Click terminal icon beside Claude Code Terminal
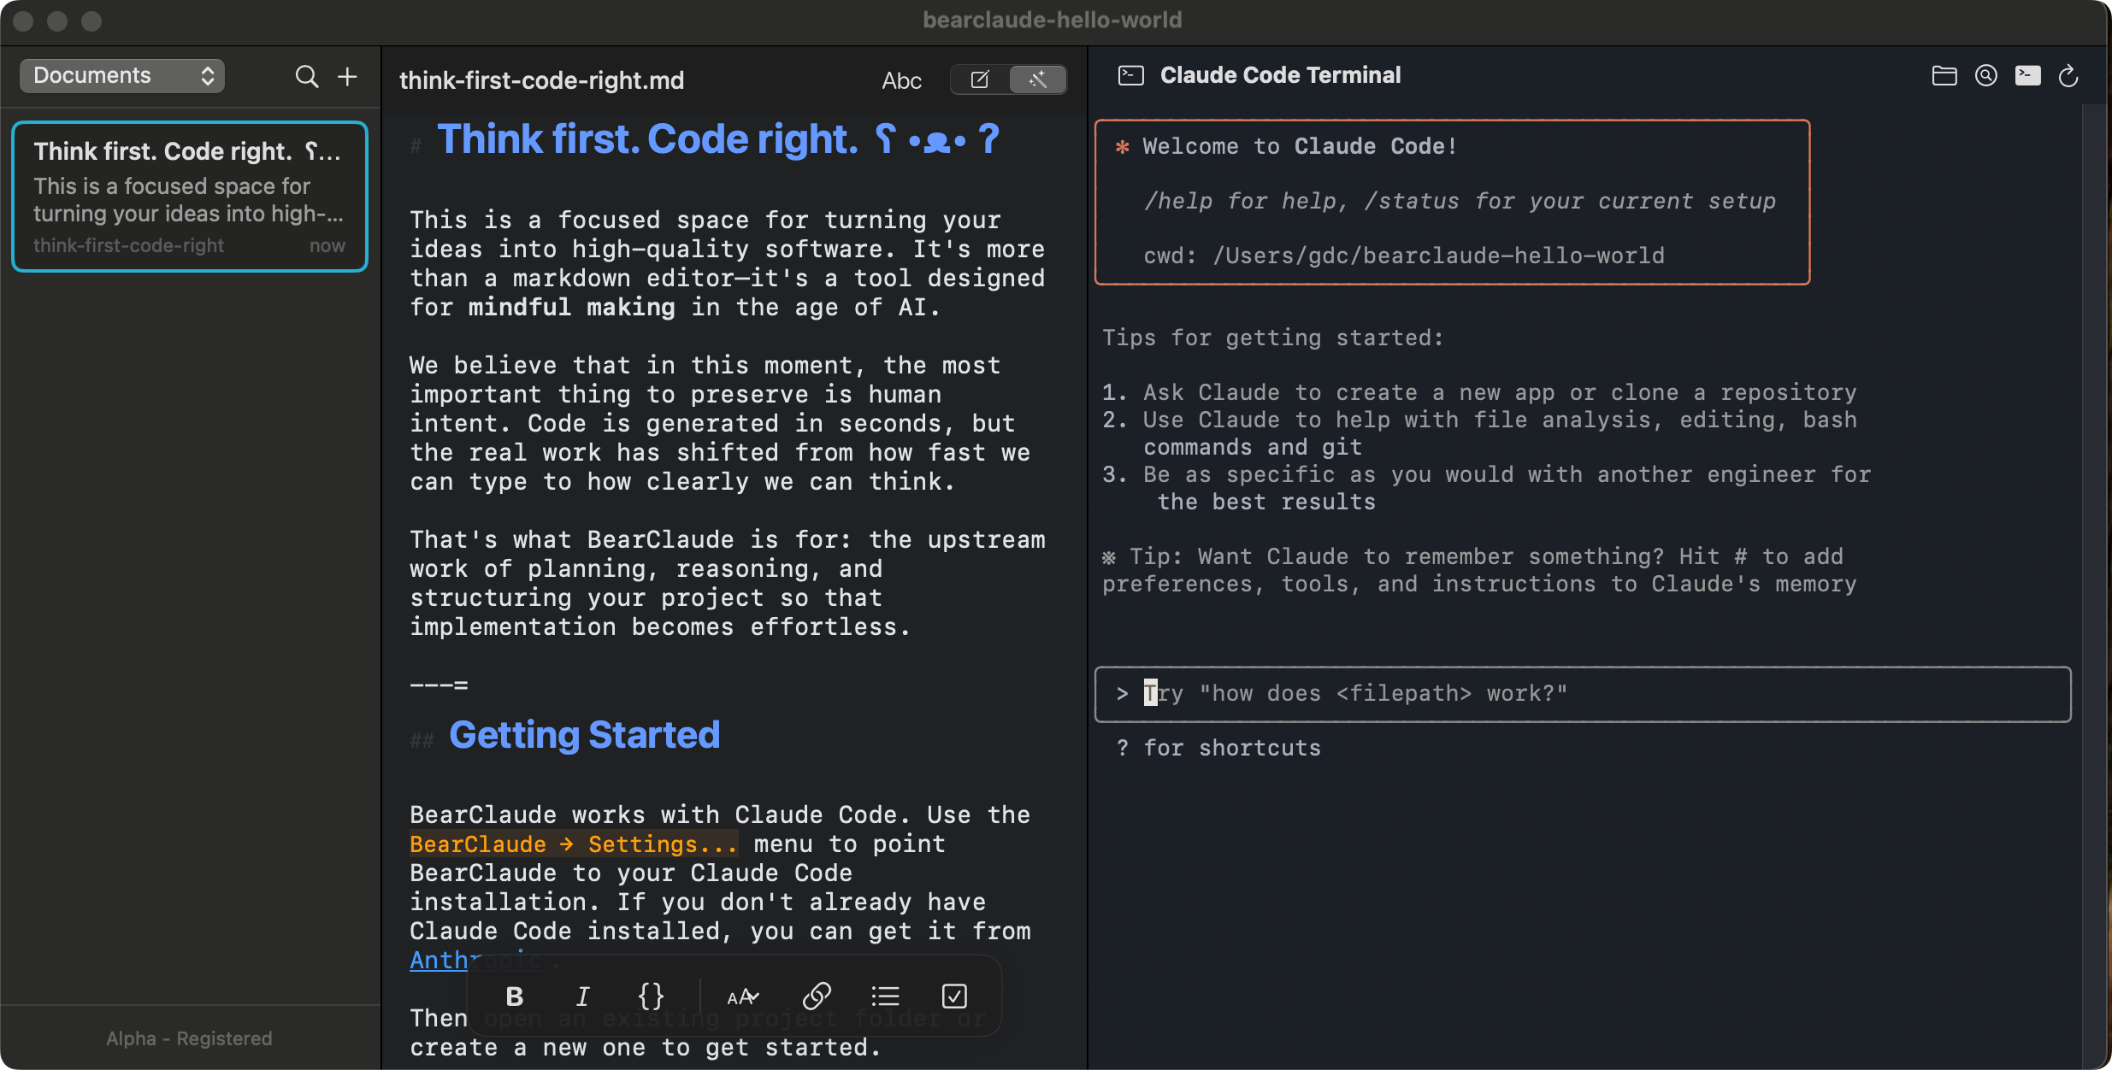 (1131, 76)
